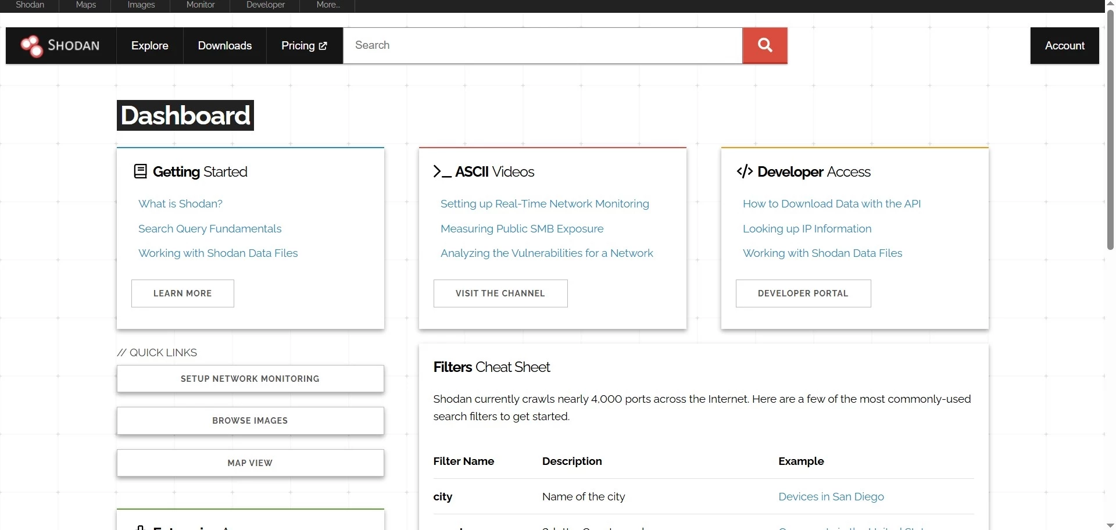Open the Explore menu item
Image resolution: width=1116 pixels, height=530 pixels.
(149, 46)
